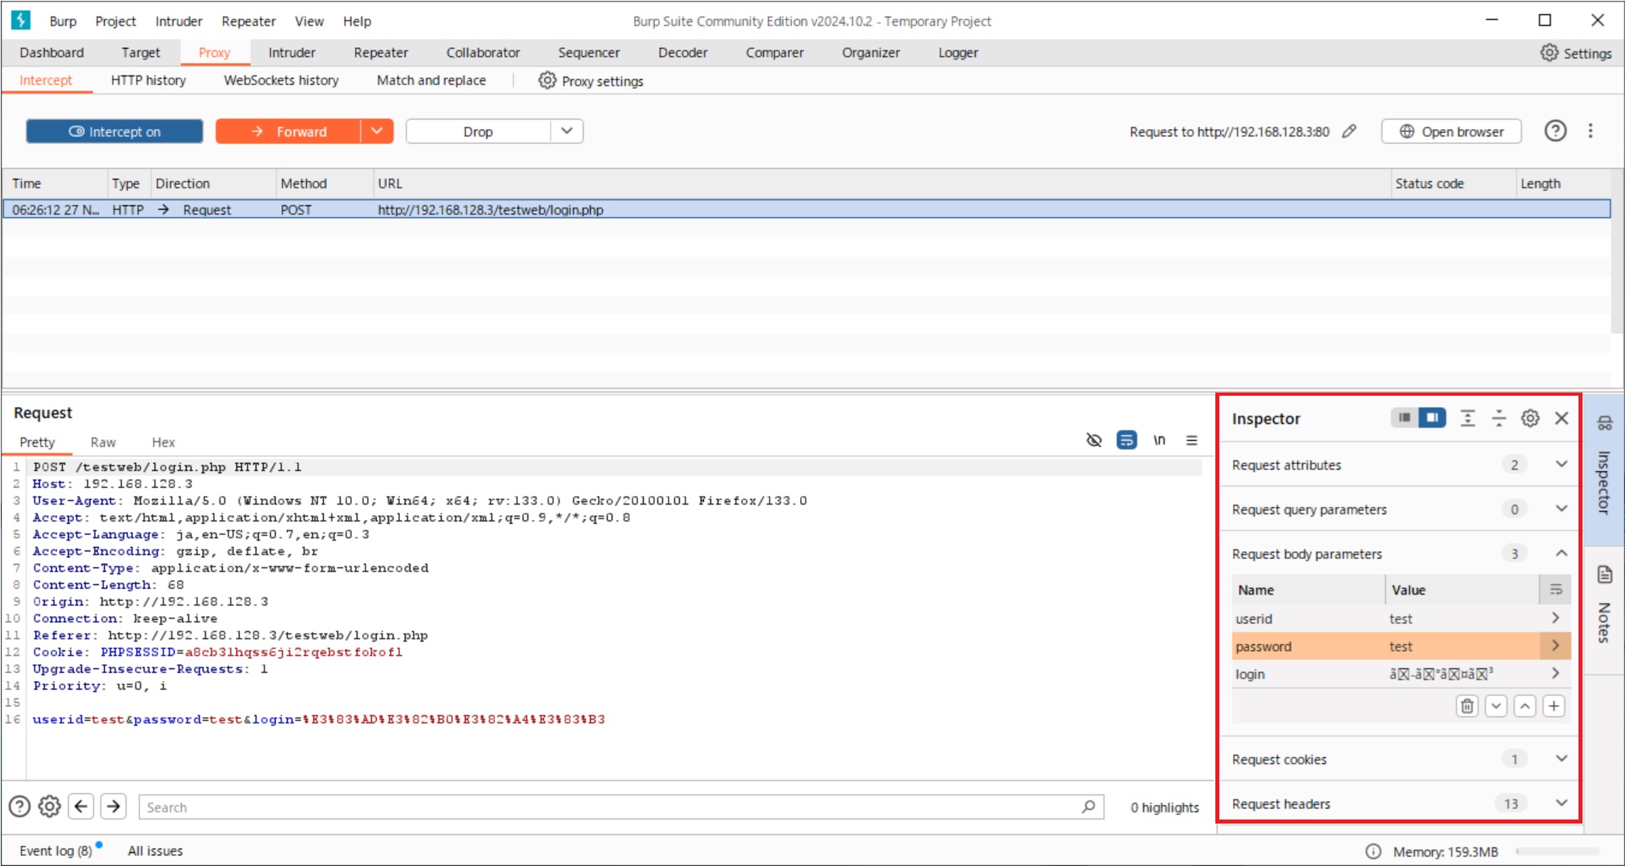Screen dimensions: 1625x866
Task: Delete the selected body parameter with the trash icon
Action: [1467, 706]
